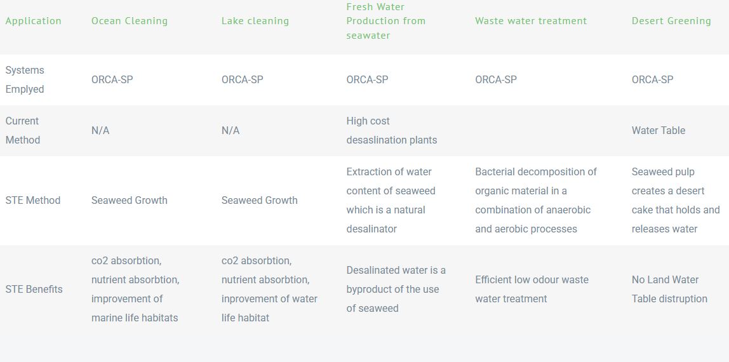Click the Desert Greening column header
Image resolution: width=729 pixels, height=362 pixels.
click(x=671, y=21)
